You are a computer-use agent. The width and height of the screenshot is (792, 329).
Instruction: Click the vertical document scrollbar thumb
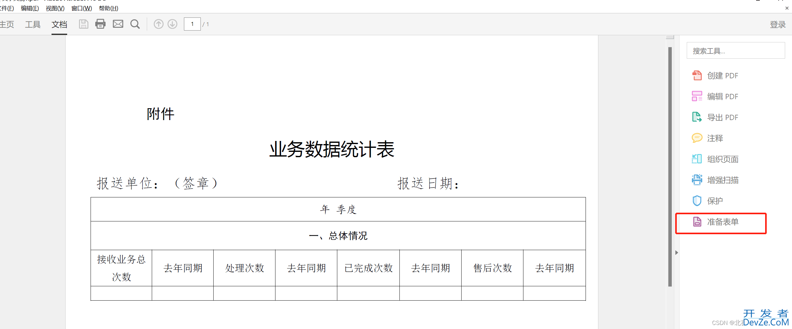click(670, 167)
